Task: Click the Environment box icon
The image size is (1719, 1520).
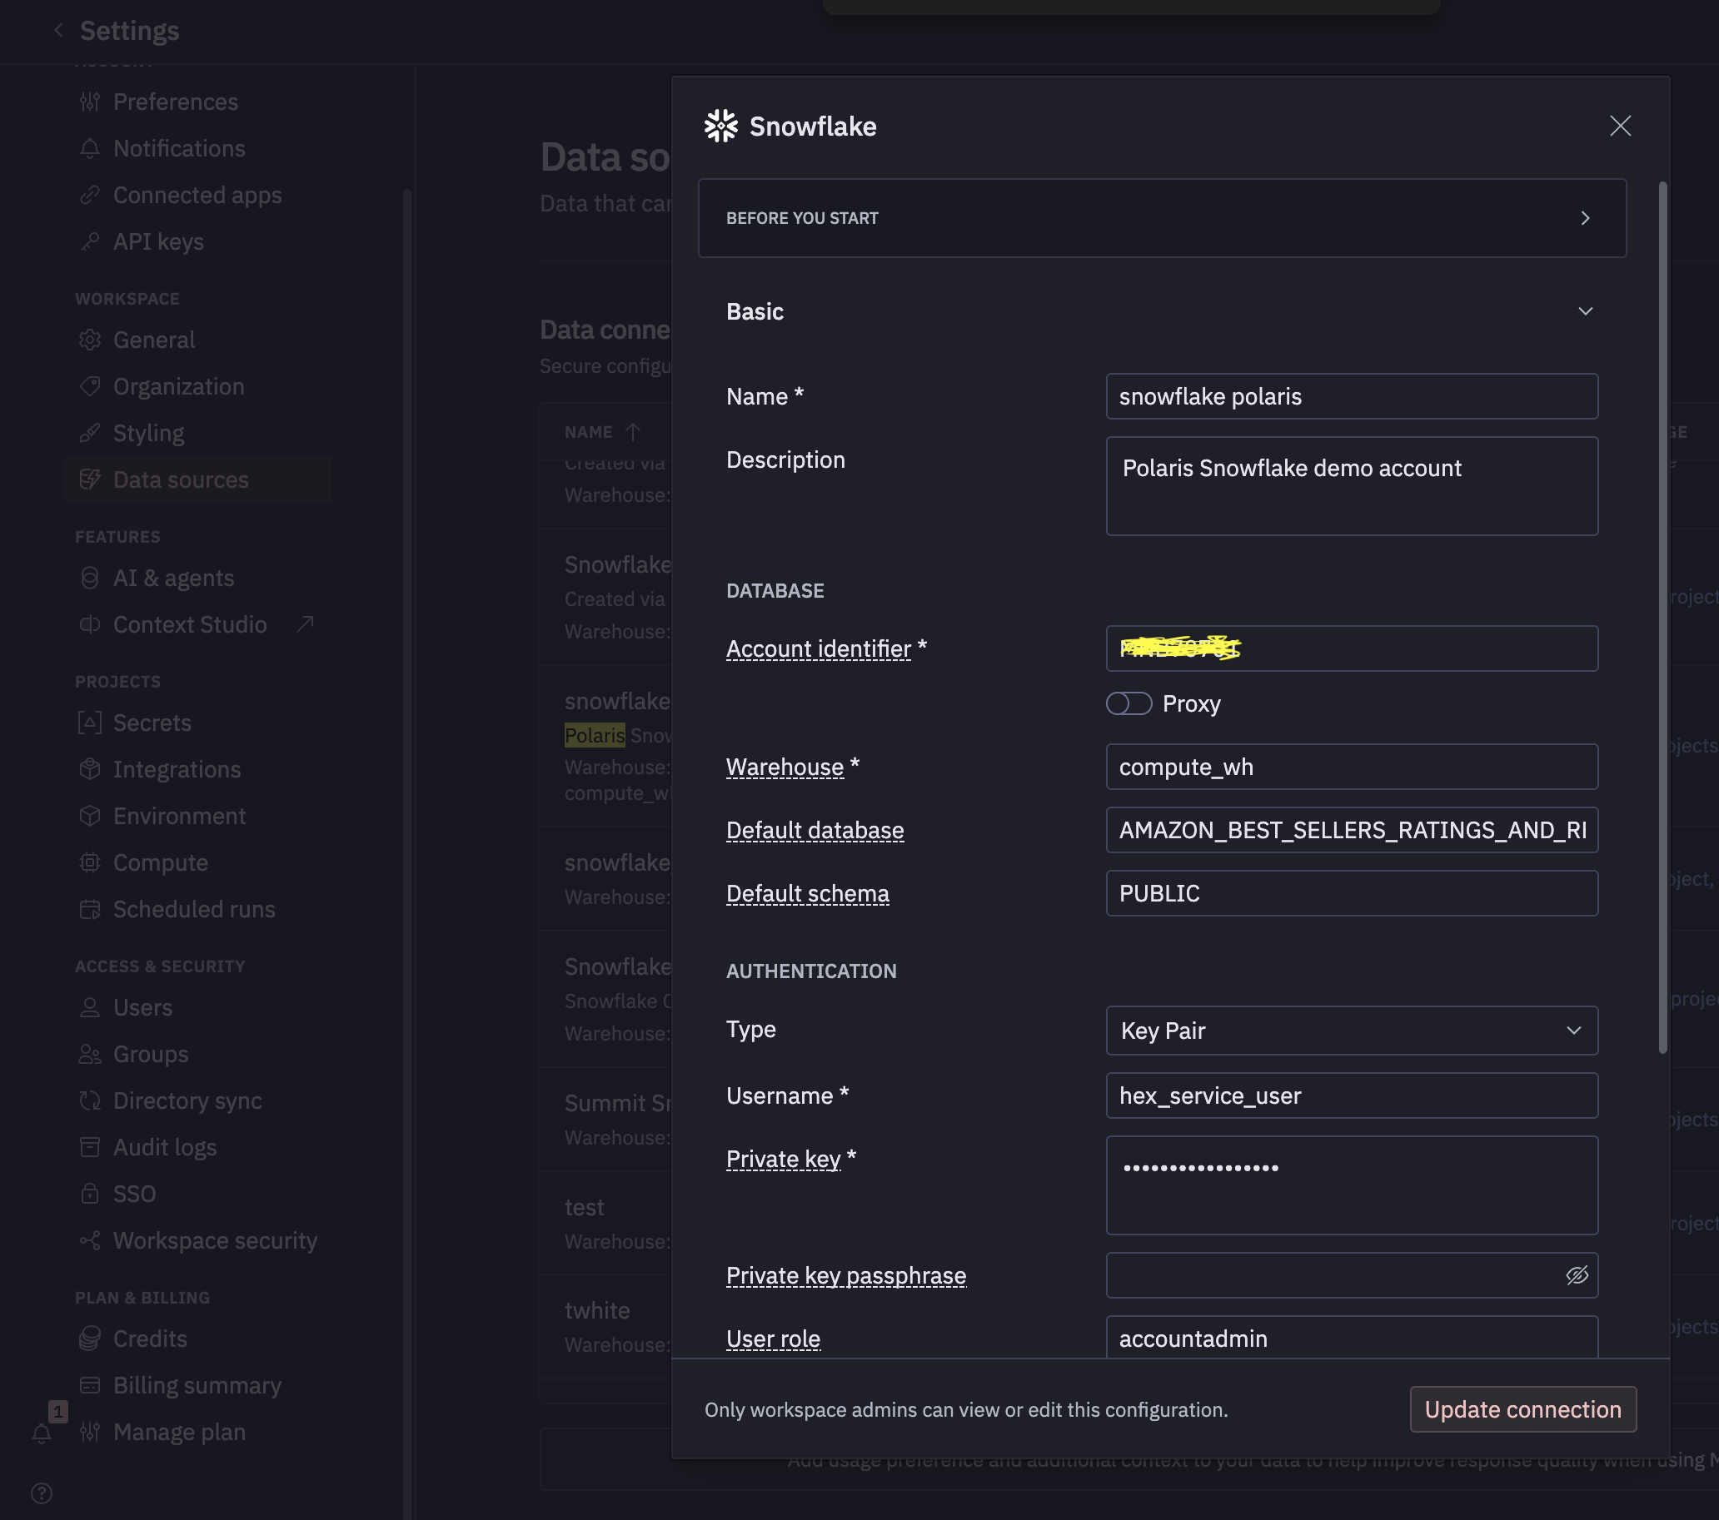Action: tap(90, 817)
